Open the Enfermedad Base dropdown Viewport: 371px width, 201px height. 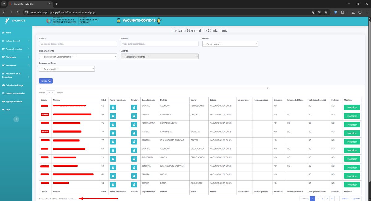[x=67, y=69]
